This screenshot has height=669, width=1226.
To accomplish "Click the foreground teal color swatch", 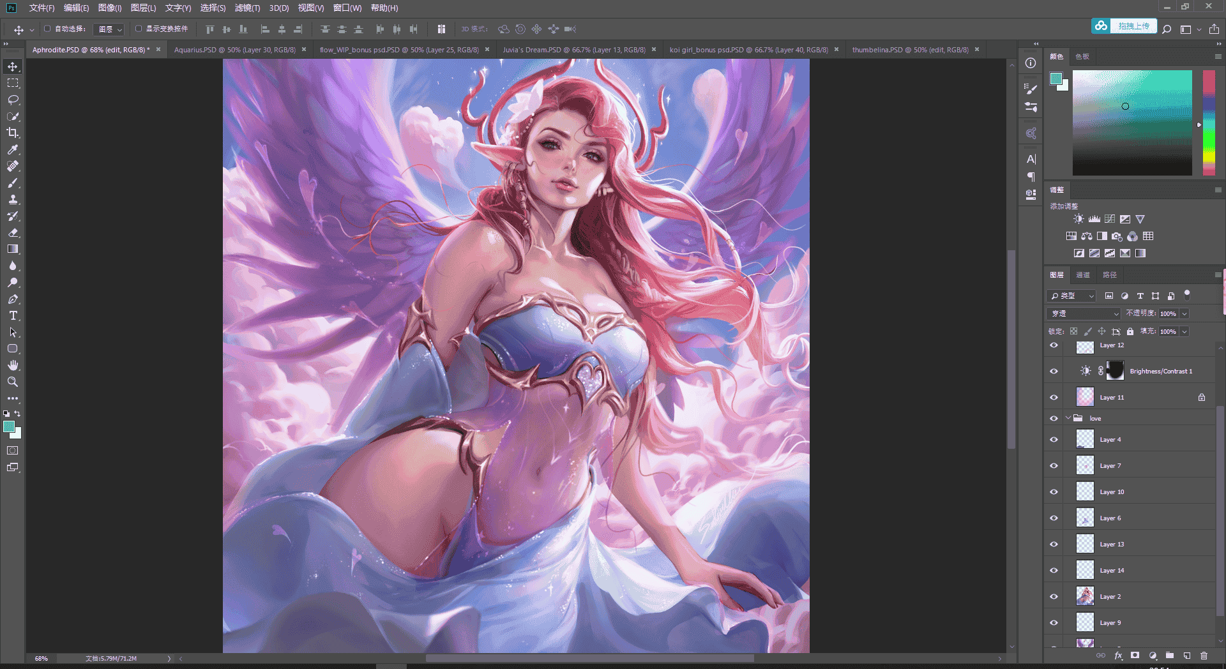I will point(9,426).
